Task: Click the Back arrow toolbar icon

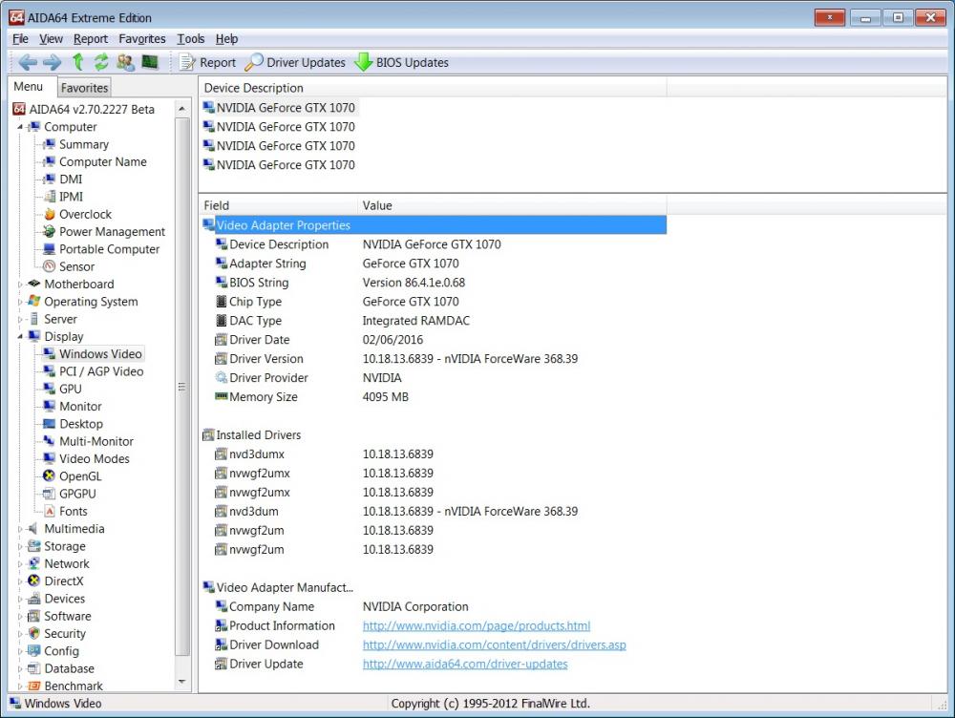Action: [28, 62]
